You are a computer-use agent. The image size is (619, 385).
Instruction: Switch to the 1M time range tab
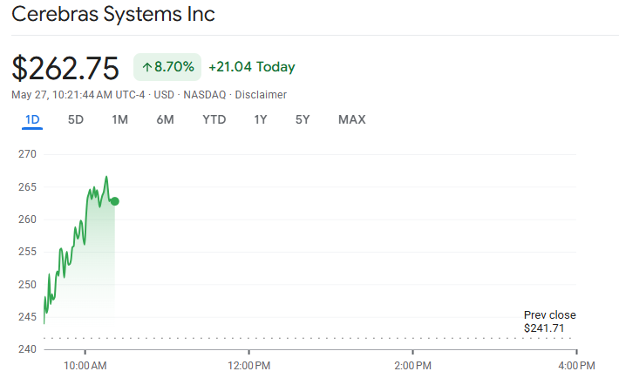[x=119, y=119]
